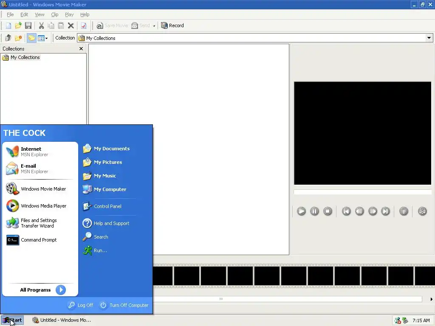Play the preview monitor

point(301,211)
